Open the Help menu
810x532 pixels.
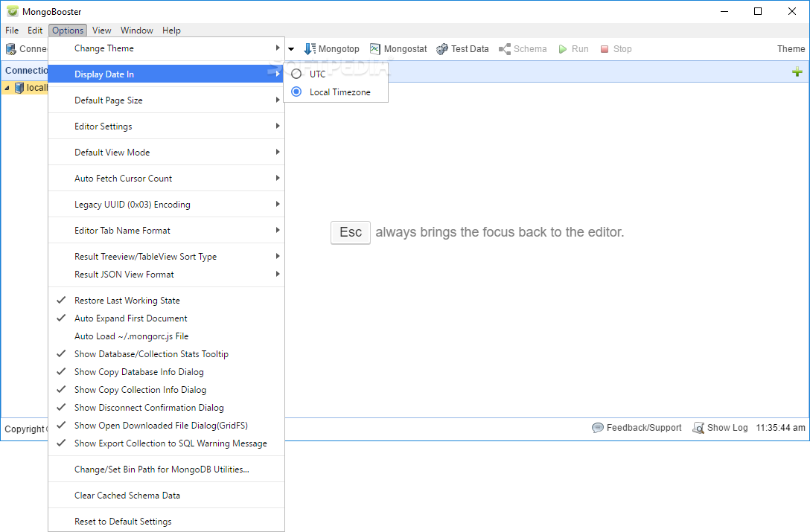click(x=171, y=31)
